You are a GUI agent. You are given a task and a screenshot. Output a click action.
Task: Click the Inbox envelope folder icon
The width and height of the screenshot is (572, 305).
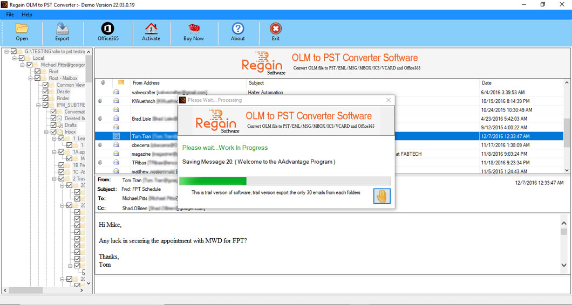click(x=60, y=131)
